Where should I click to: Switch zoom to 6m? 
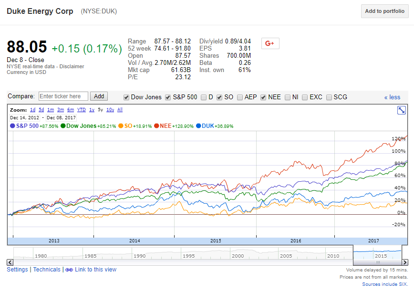click(71, 110)
